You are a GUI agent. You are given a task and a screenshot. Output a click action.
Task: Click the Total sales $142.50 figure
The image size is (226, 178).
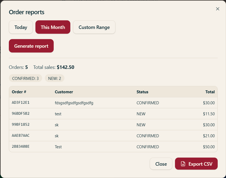[65, 67]
